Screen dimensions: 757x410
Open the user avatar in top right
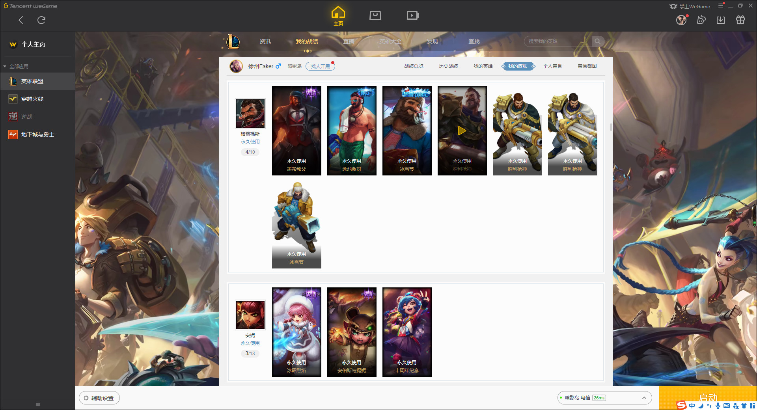tap(681, 20)
